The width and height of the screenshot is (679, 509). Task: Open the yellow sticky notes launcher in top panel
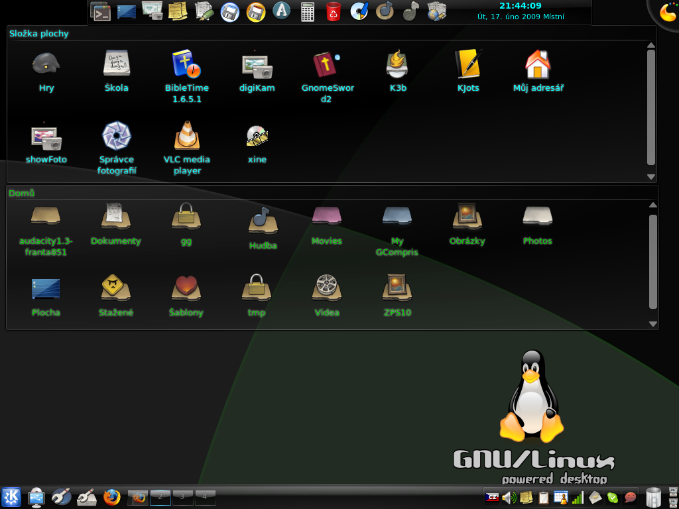click(178, 11)
